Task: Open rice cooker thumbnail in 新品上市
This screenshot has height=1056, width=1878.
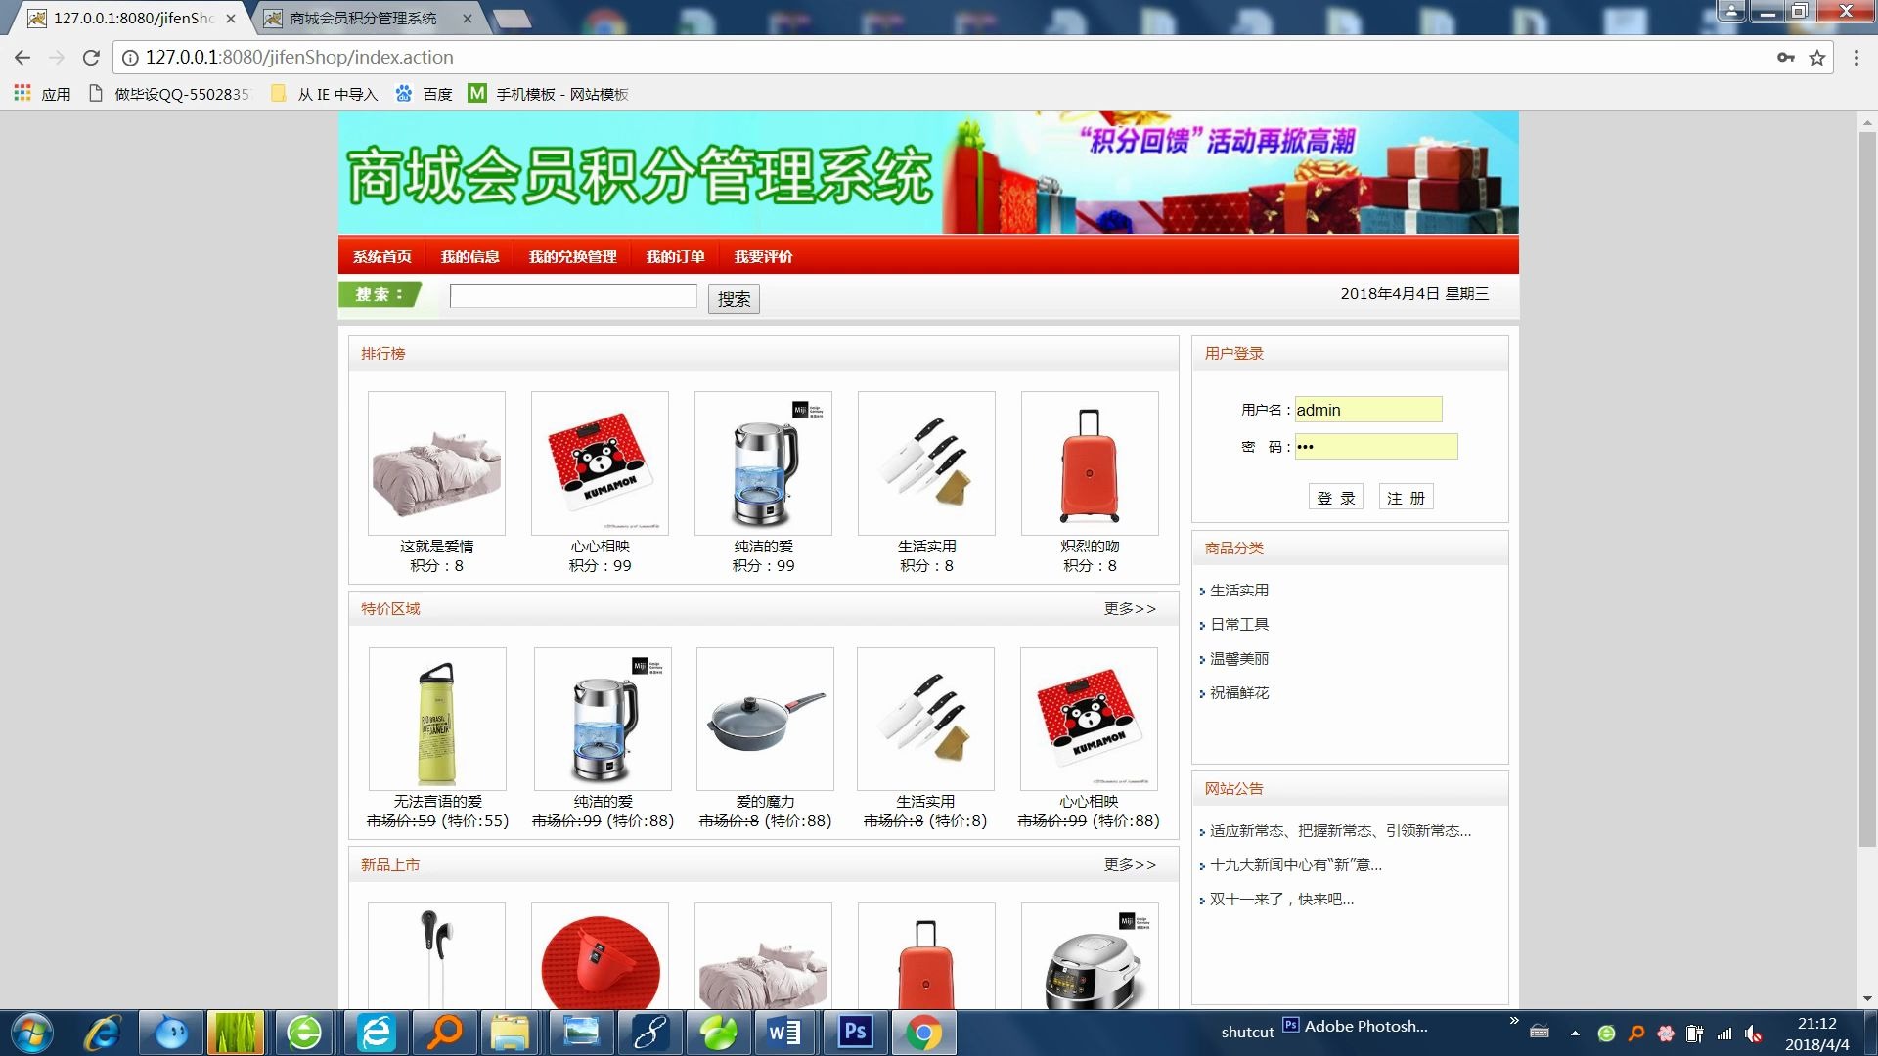Action: coord(1090,955)
